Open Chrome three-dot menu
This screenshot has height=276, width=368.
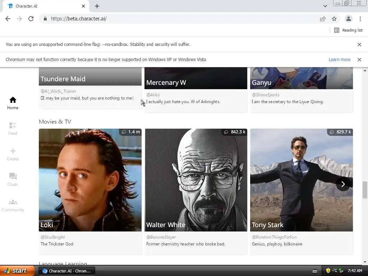click(360, 19)
